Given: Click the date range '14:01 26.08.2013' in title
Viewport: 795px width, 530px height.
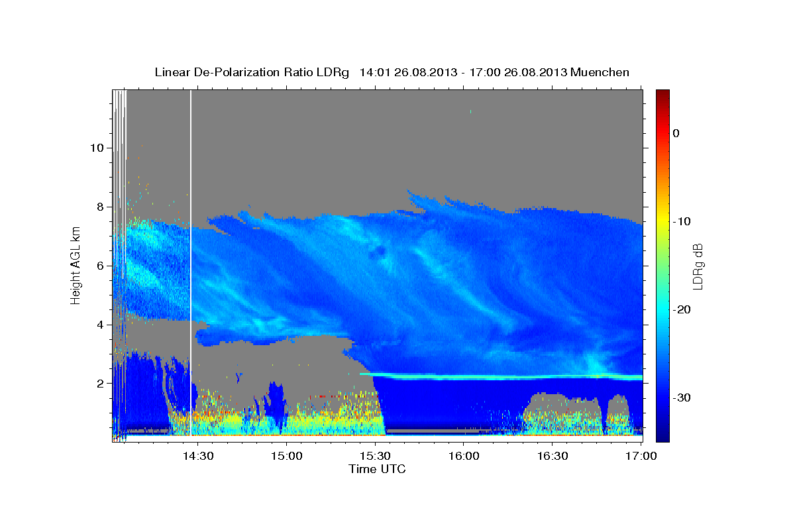Looking at the screenshot, I should (x=408, y=72).
